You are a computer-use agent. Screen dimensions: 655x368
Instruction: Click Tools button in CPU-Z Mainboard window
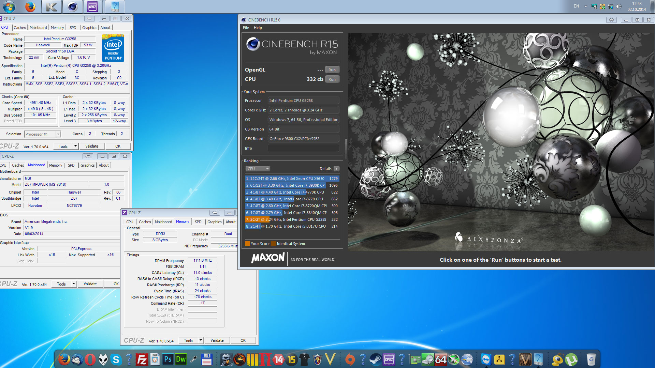(61, 284)
